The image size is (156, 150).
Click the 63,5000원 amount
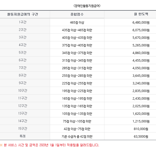pyautogui.click(x=141, y=137)
